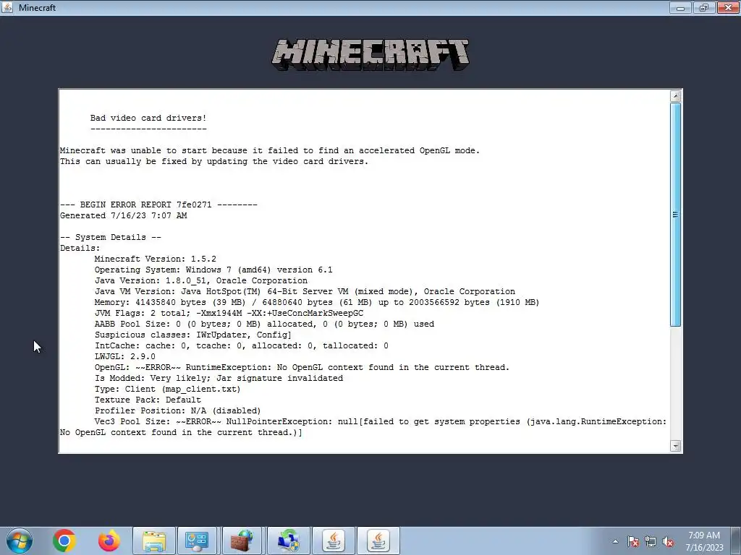Click the scrollbar down arrow in error report
Image resolution: width=741 pixels, height=555 pixels.
pos(676,446)
